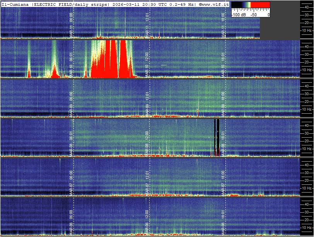Click the www.vlf.it link in header
Image resolution: width=314 pixels, height=237 pixels.
[216, 4]
